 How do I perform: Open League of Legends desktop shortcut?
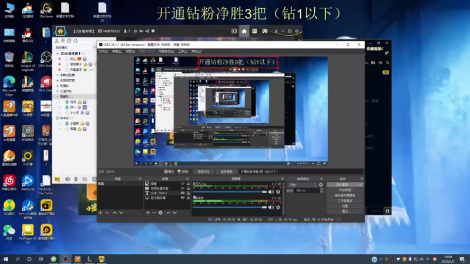(x=28, y=62)
